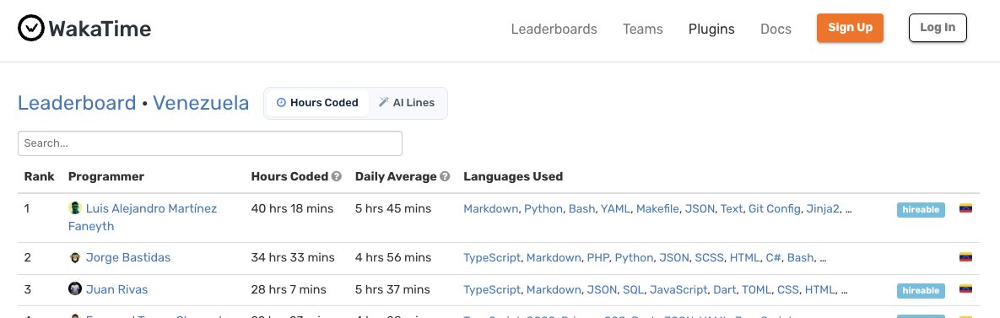Click the Venezuela flag in Juan Rivas row
The height and width of the screenshot is (318, 1000).
click(x=965, y=289)
